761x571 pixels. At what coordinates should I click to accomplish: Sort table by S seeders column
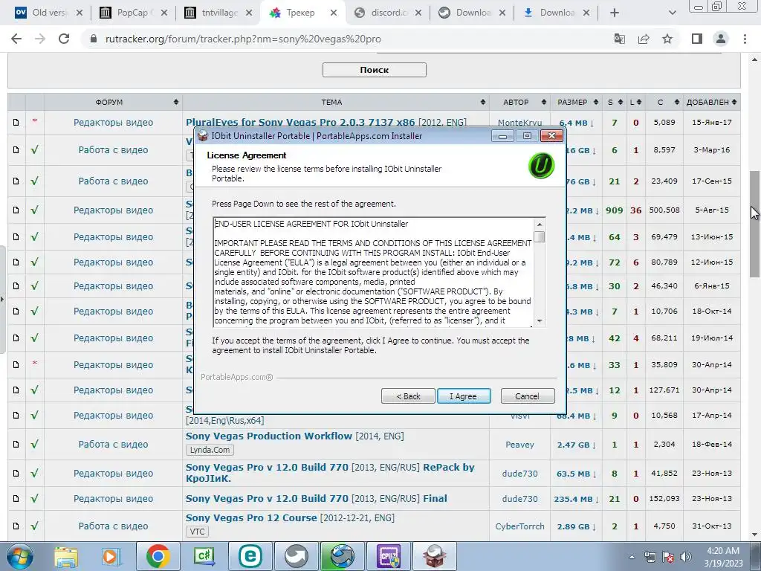pos(615,102)
